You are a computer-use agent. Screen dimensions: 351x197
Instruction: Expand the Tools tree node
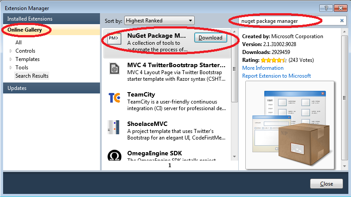point(11,68)
